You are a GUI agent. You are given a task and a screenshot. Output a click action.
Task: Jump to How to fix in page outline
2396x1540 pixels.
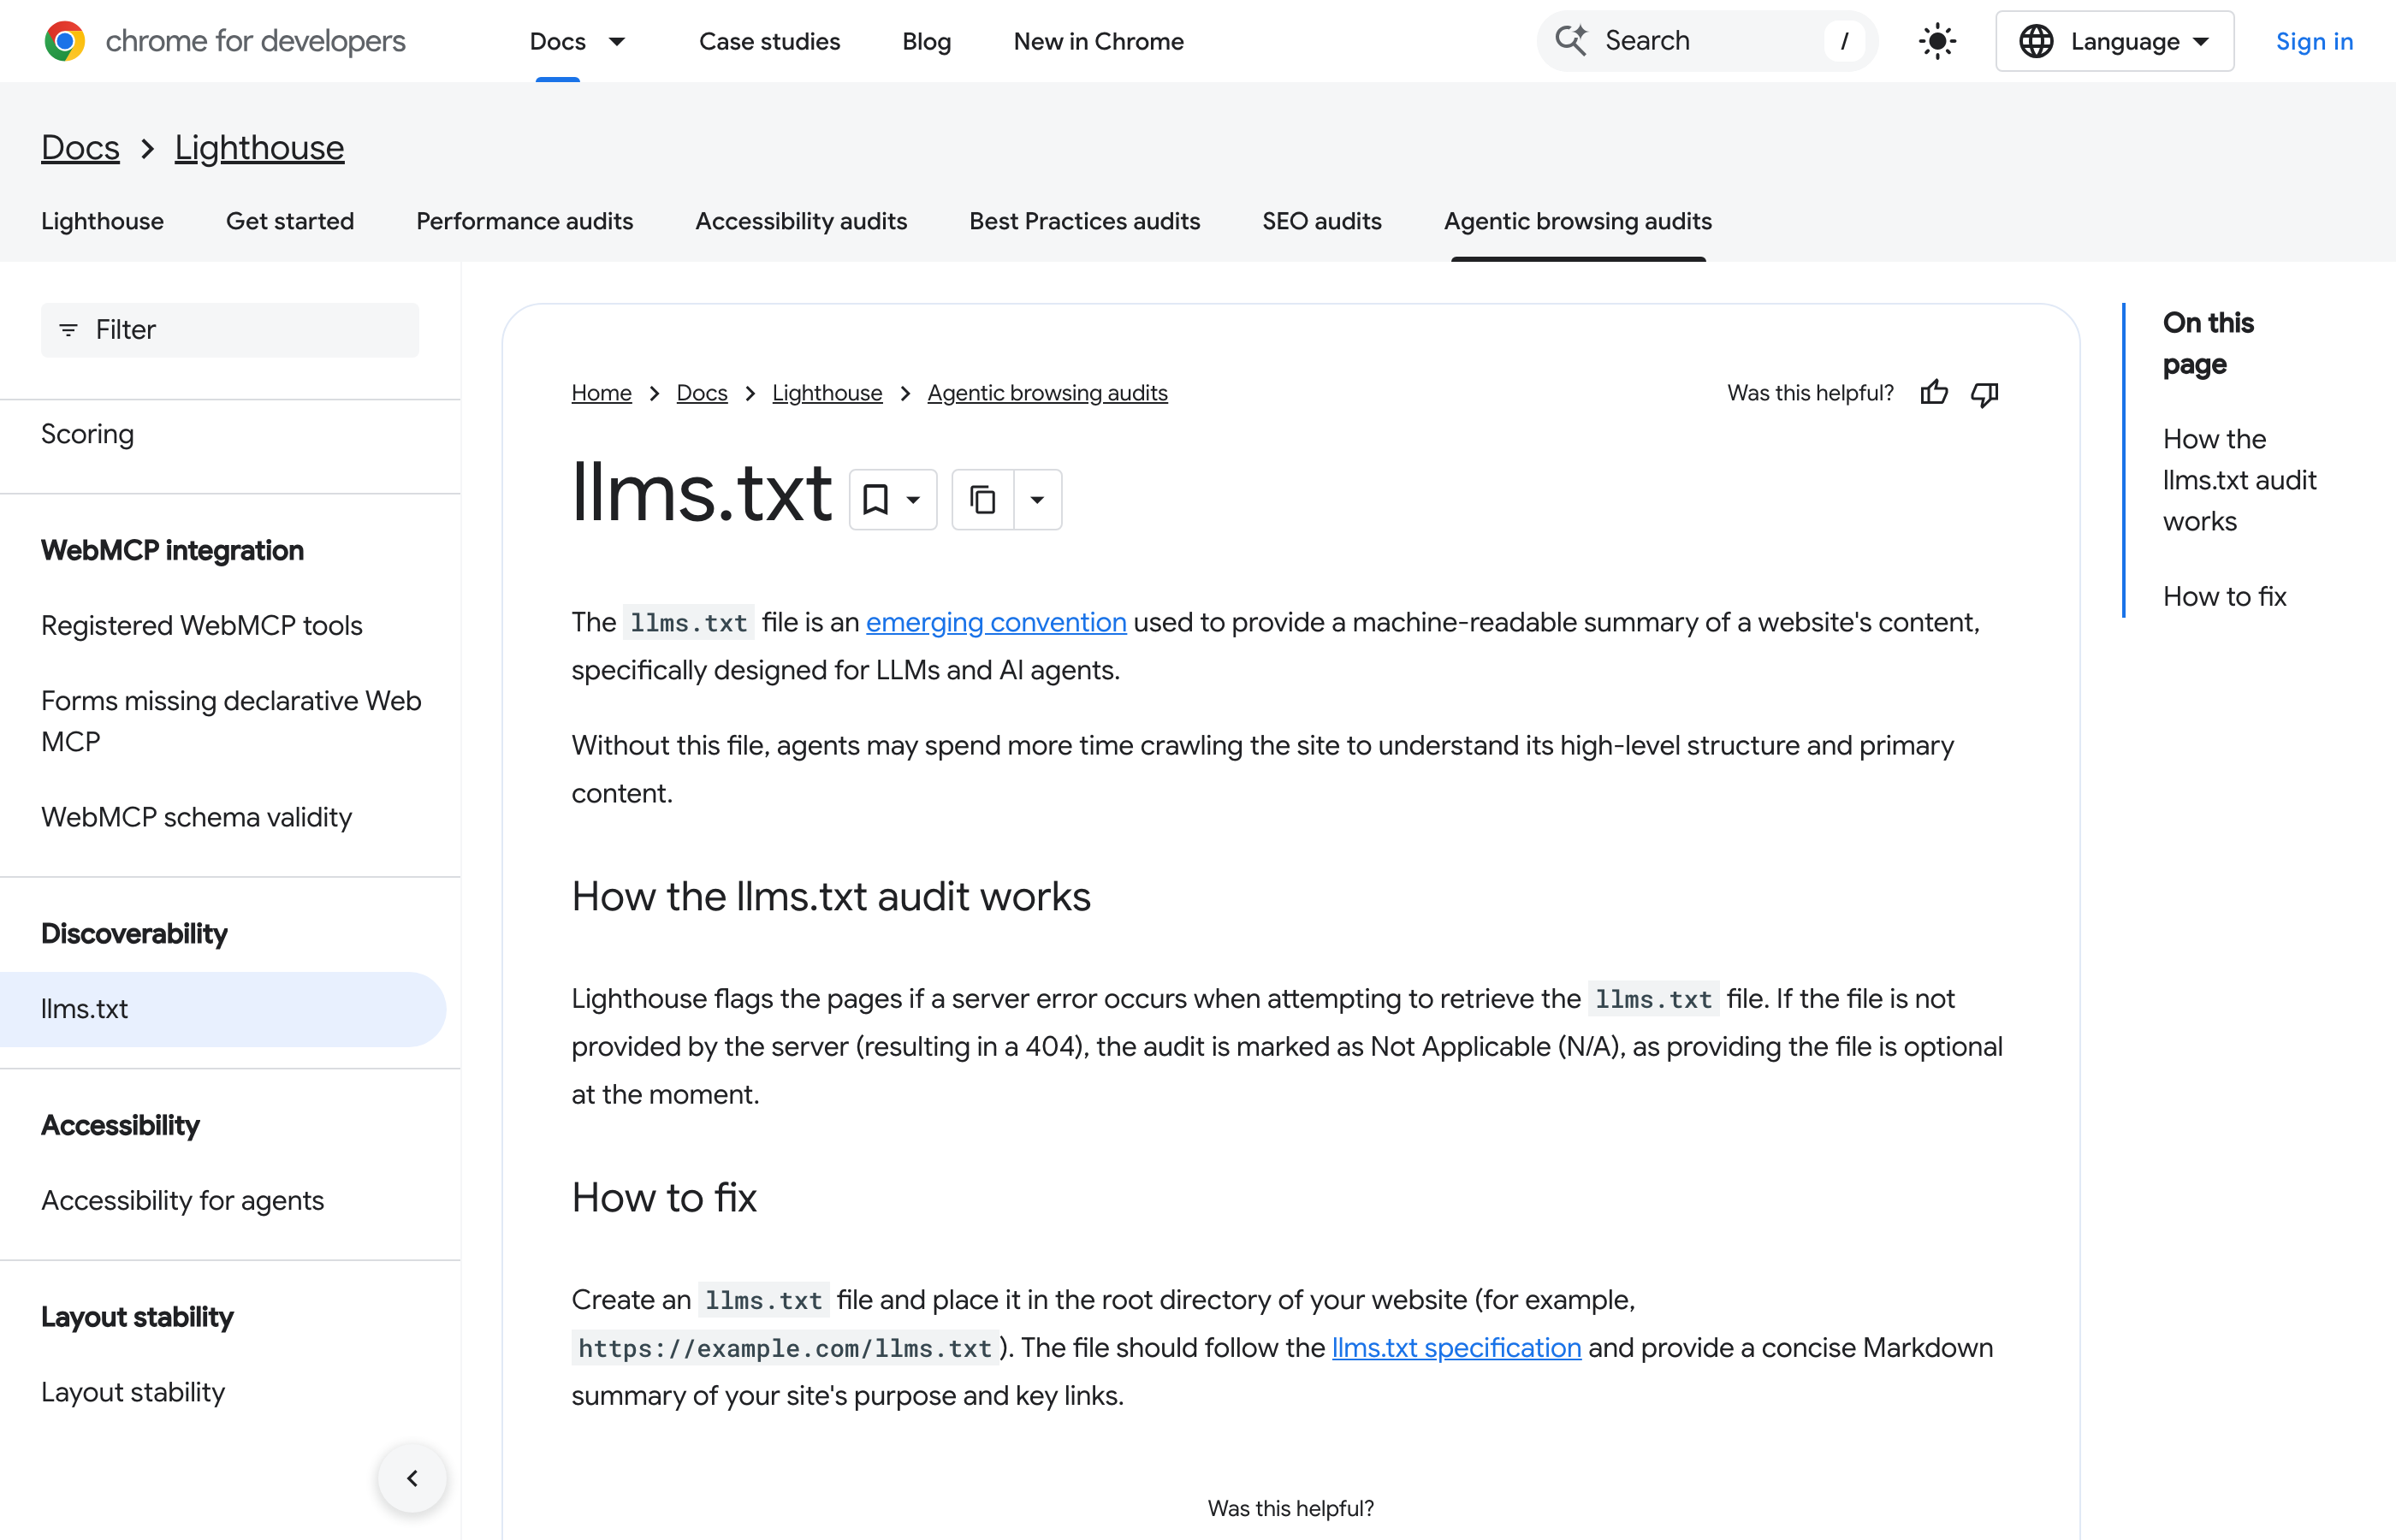tap(2224, 596)
